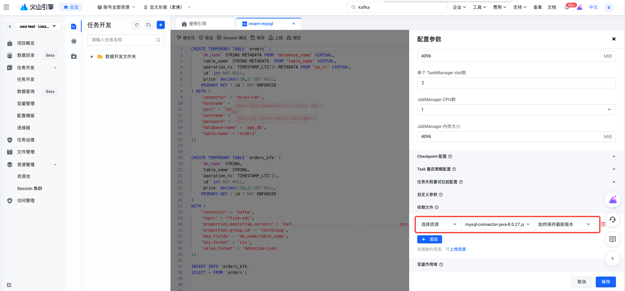Refresh the 任务开发 task list

click(x=137, y=25)
